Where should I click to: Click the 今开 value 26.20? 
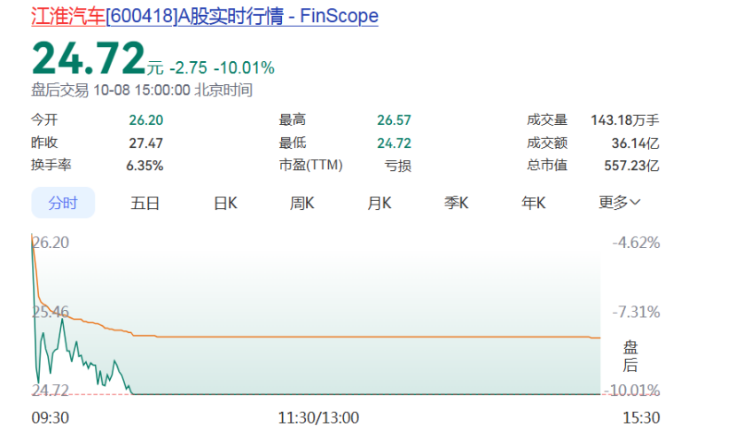[x=146, y=120]
